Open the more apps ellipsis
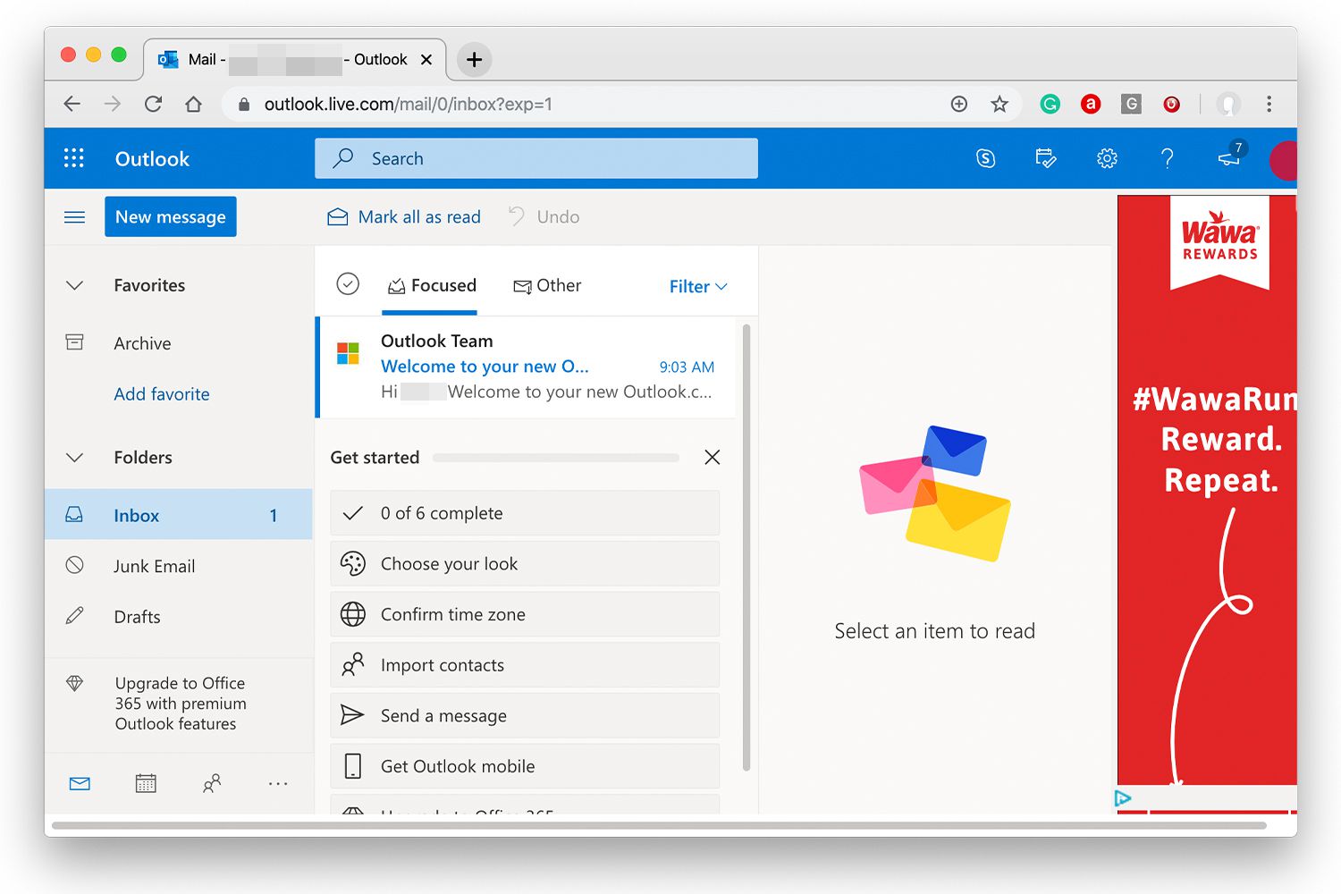Viewport: 1341px width, 894px height. tap(278, 784)
